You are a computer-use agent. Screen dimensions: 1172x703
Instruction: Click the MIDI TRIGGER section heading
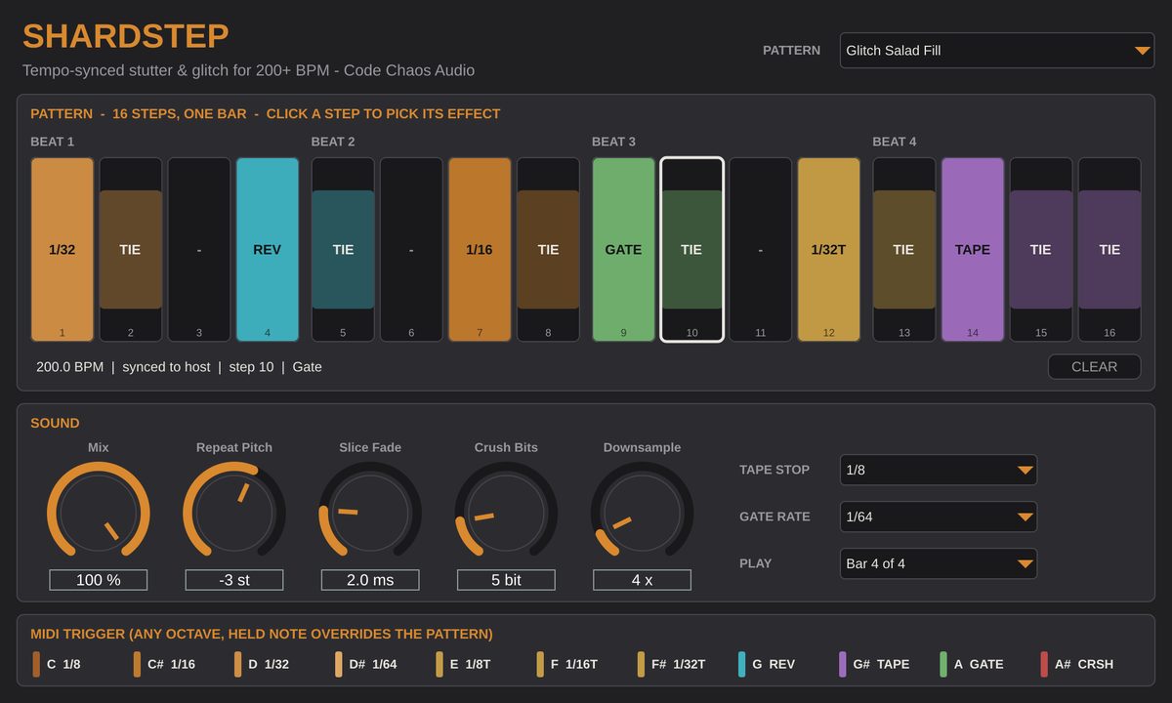tap(262, 634)
